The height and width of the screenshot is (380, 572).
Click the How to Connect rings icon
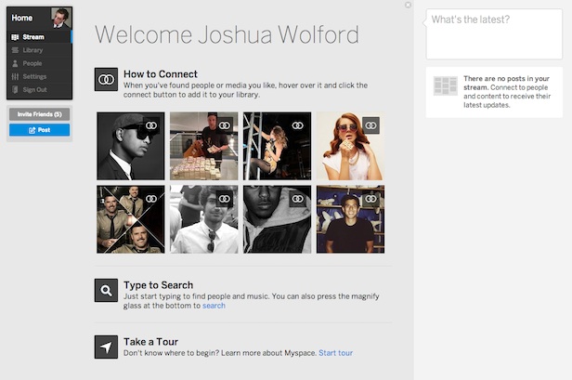pos(106,80)
